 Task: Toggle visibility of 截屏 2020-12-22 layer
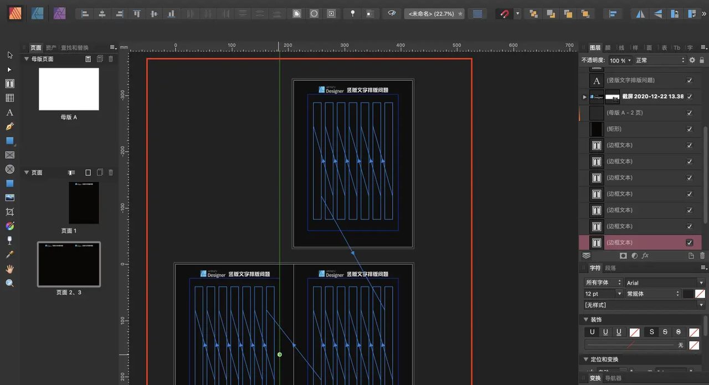pyautogui.click(x=690, y=97)
